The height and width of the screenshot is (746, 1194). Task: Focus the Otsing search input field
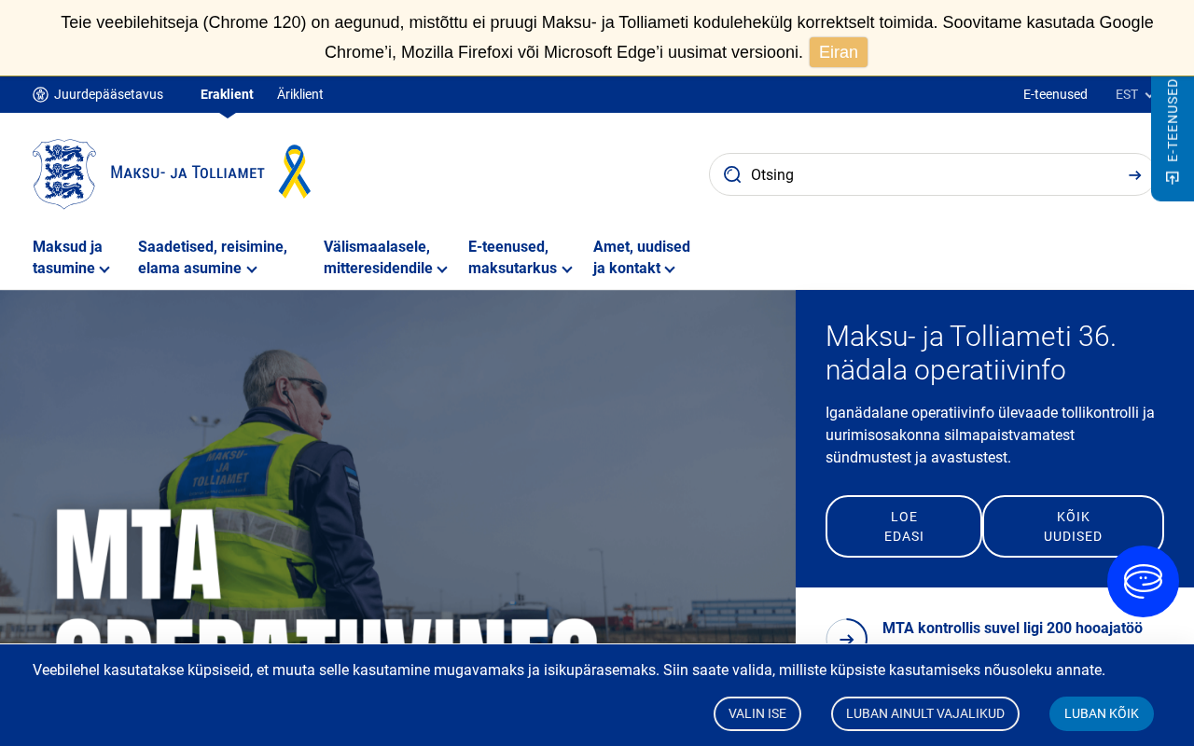click(933, 174)
